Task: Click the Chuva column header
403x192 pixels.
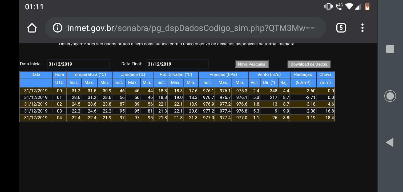Action: click(x=325, y=75)
